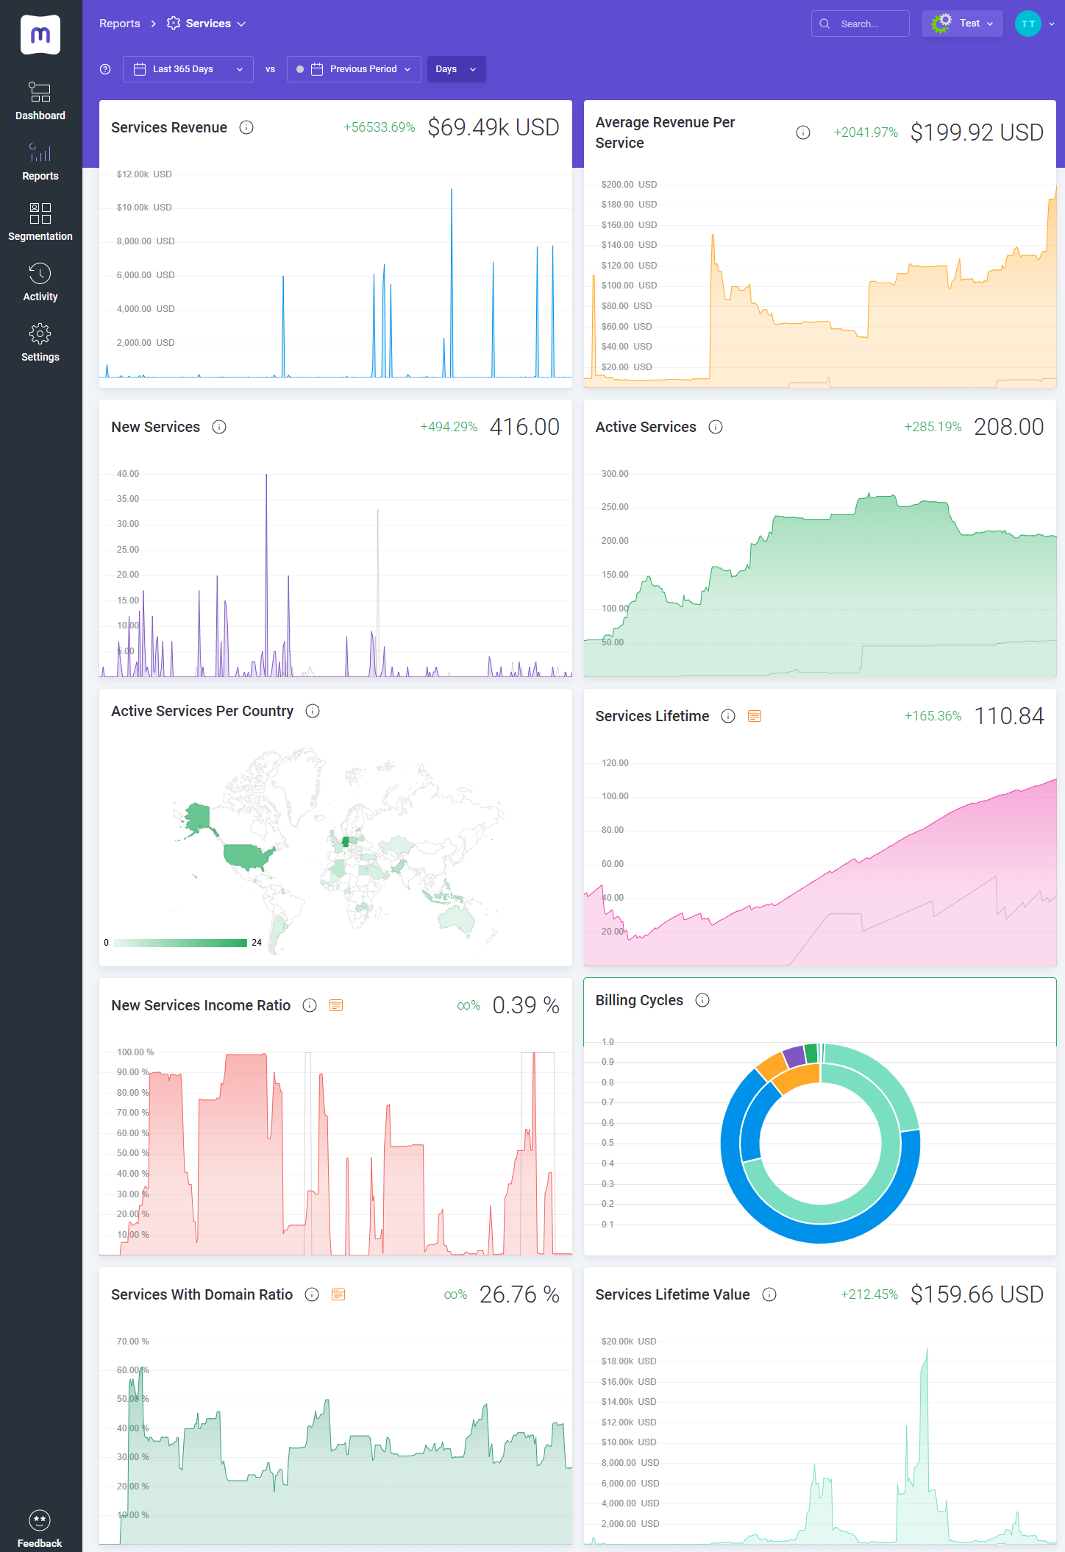Click the help question mark icon

tap(105, 69)
